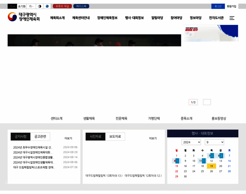This screenshot has height=194, width=246.
Task: Click the 대구광역시 장애인체육회 logo
Action: click(x=24, y=17)
